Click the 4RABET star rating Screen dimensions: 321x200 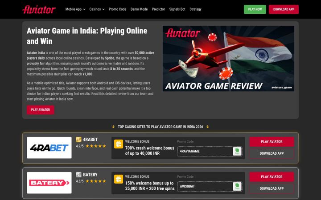[96, 146]
